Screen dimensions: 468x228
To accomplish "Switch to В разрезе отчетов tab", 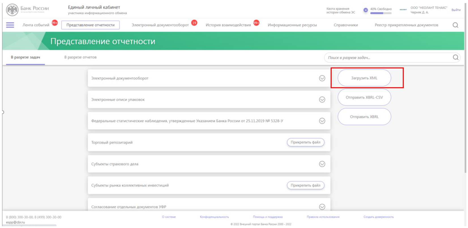I will [80, 57].
